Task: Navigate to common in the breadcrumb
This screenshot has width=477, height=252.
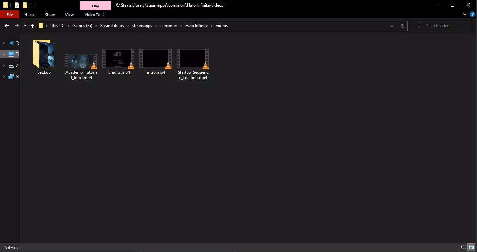Action: [x=169, y=26]
